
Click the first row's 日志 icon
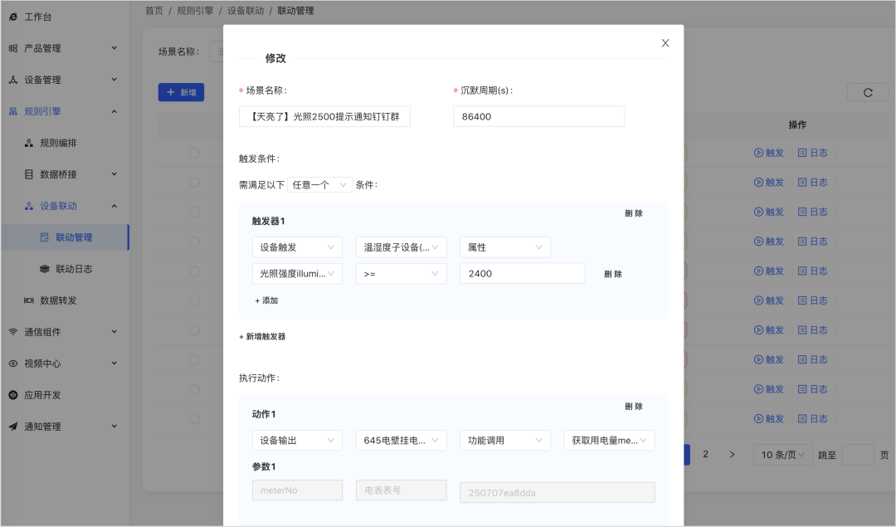pyautogui.click(x=802, y=153)
